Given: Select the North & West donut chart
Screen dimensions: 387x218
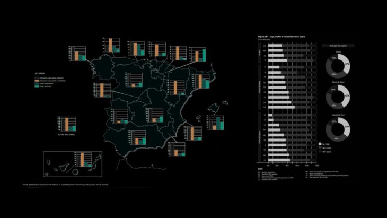Looking at the screenshot, I should pyautogui.click(x=338, y=97).
